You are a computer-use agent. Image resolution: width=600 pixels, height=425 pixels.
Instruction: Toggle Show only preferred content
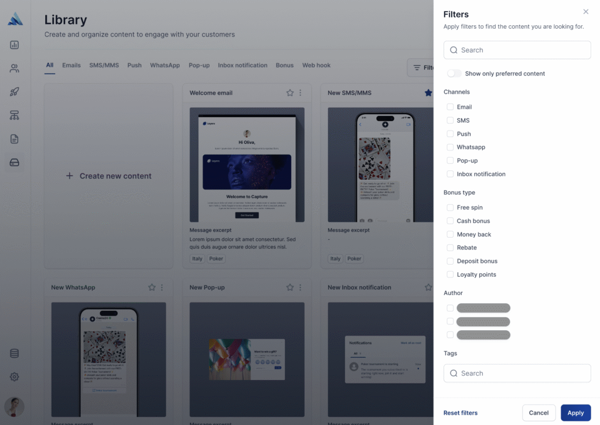pyautogui.click(x=454, y=73)
